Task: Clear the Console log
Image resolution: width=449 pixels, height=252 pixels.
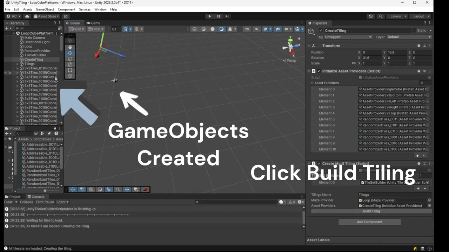Action: [x=8, y=202]
